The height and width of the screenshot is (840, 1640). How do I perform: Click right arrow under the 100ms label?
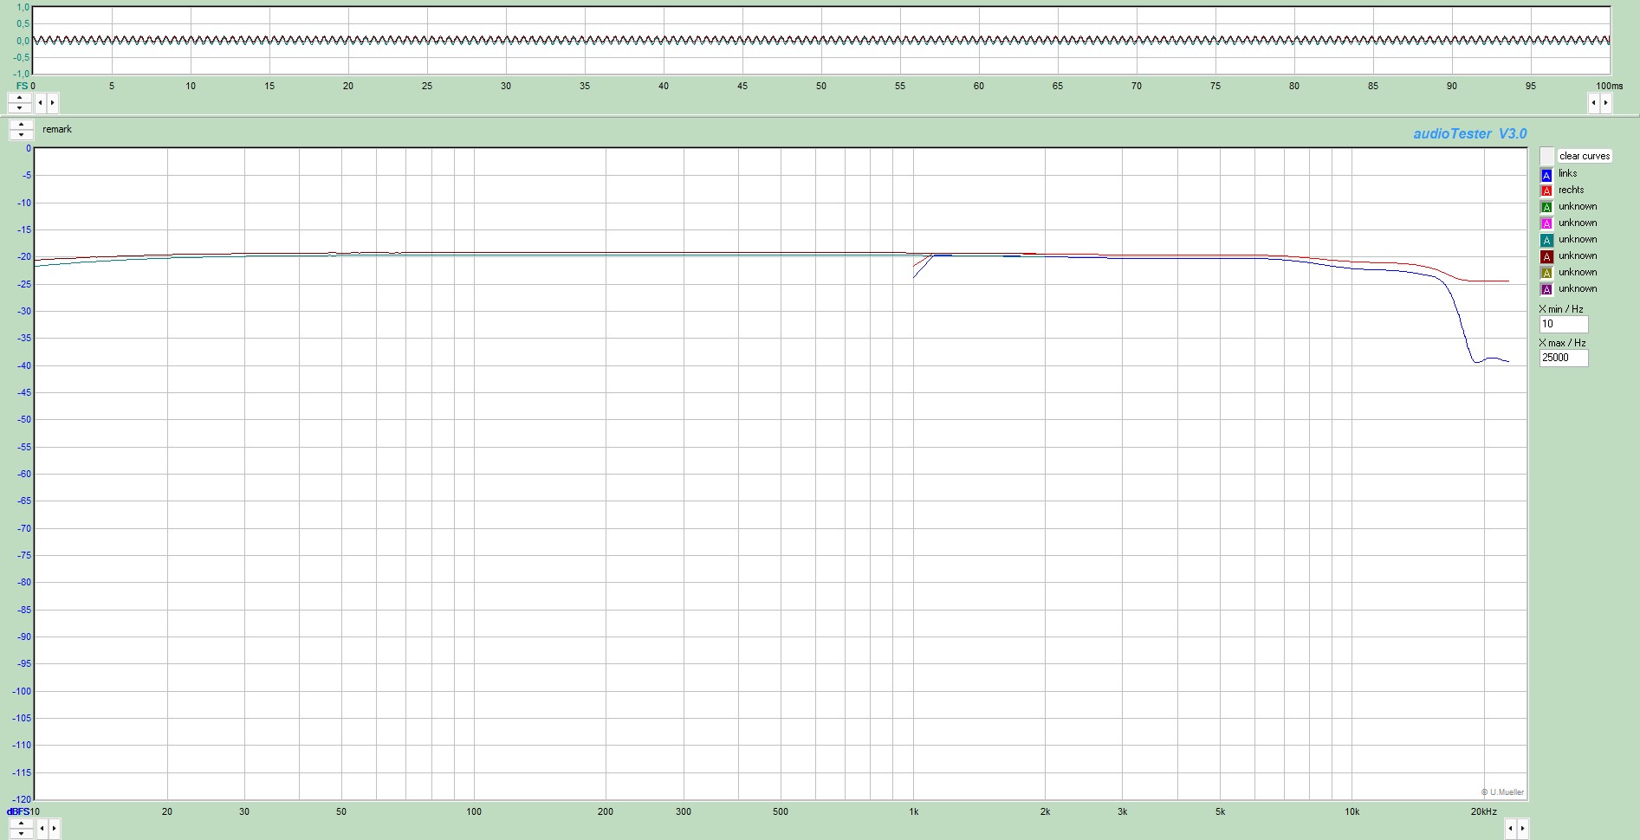1605,103
